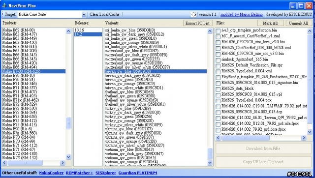315x178 pixels.
Task: Click Files list scroll left arrow
Action: 219,138
